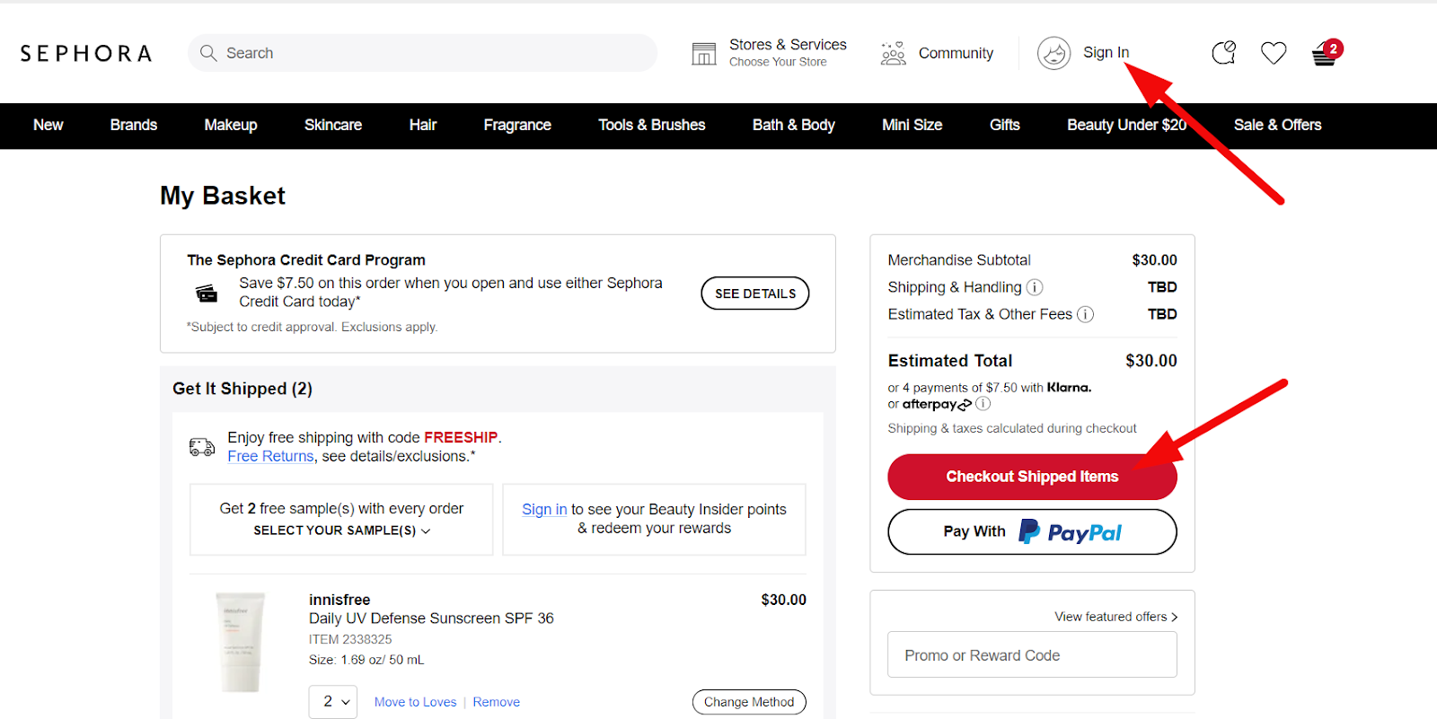Open the Bath & Body menu
The image size is (1437, 719).
click(794, 125)
